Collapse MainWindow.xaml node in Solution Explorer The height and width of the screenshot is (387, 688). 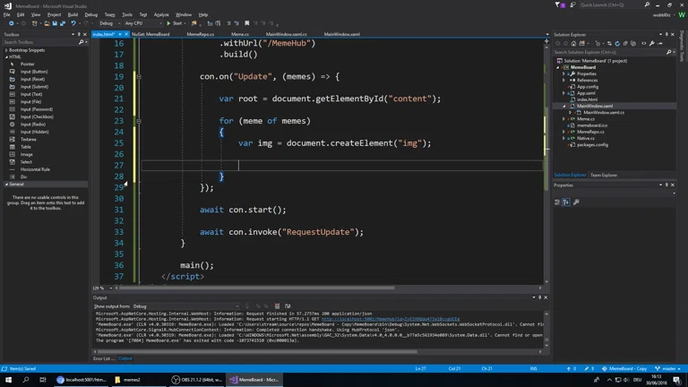point(563,107)
